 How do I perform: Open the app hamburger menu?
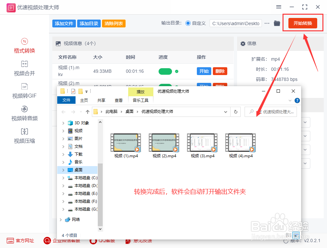coord(279,7)
